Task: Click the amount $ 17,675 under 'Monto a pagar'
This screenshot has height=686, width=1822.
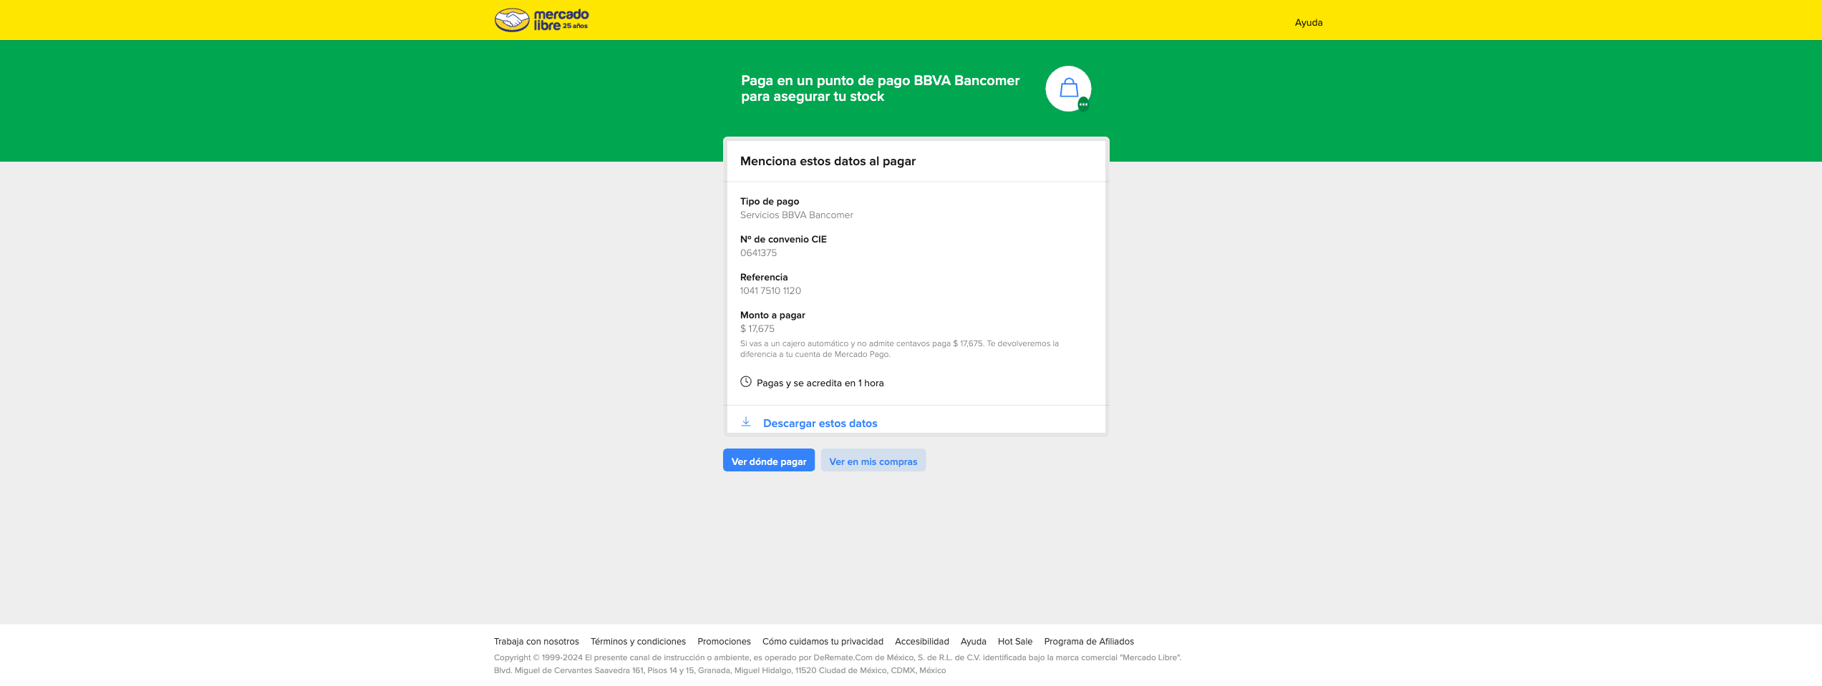Action: pyautogui.click(x=757, y=329)
